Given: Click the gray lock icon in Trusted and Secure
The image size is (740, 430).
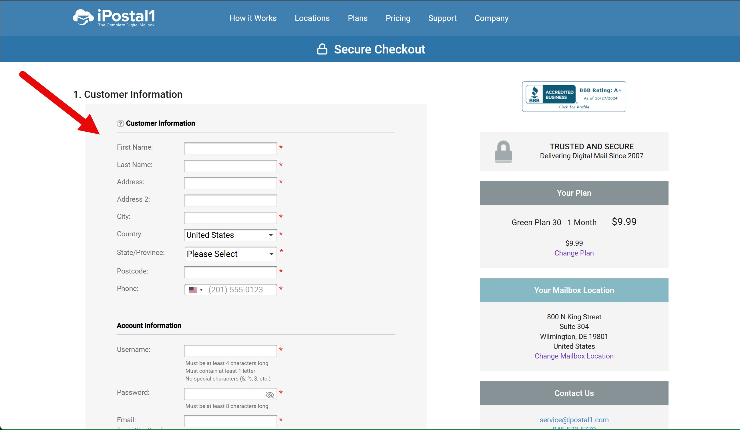Looking at the screenshot, I should 503,152.
